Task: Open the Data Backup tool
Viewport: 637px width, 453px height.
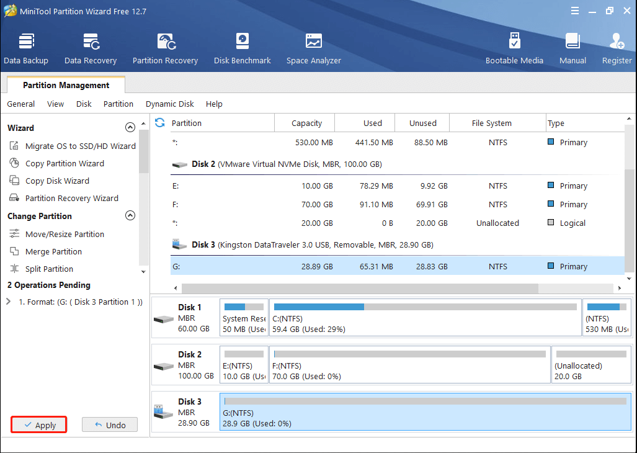Action: click(26, 49)
